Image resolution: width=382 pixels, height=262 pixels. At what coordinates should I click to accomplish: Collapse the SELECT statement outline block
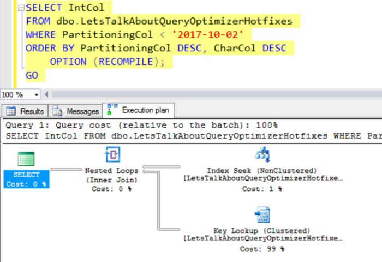[20, 8]
